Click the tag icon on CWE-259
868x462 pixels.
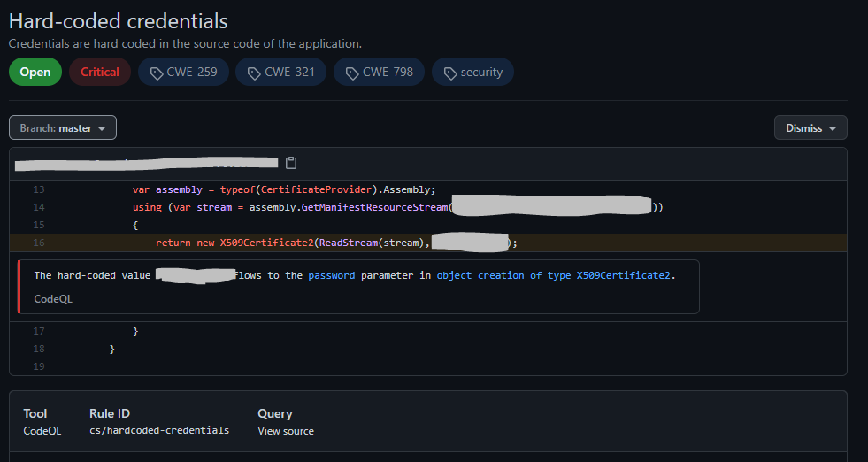click(x=157, y=73)
